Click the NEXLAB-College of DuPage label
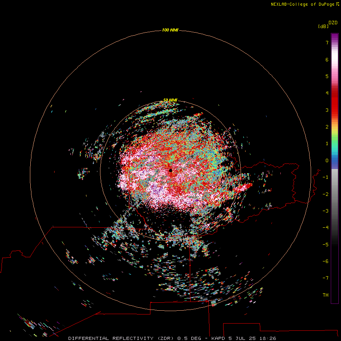Screen dimensions: 341x341 (305, 4)
